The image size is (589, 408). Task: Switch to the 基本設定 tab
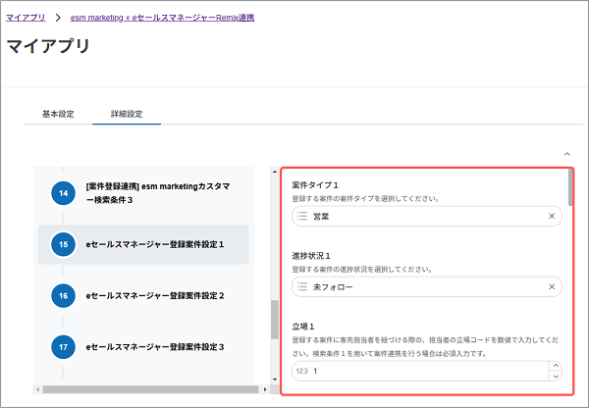[58, 114]
